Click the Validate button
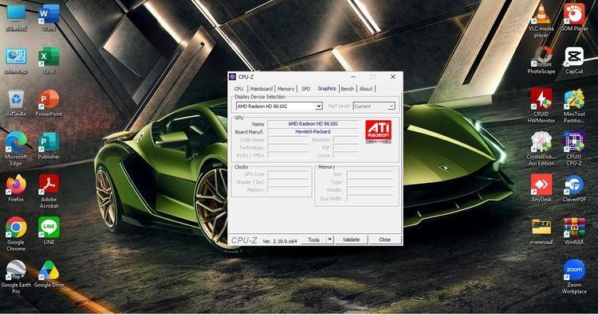598x315 pixels. pyautogui.click(x=352, y=239)
